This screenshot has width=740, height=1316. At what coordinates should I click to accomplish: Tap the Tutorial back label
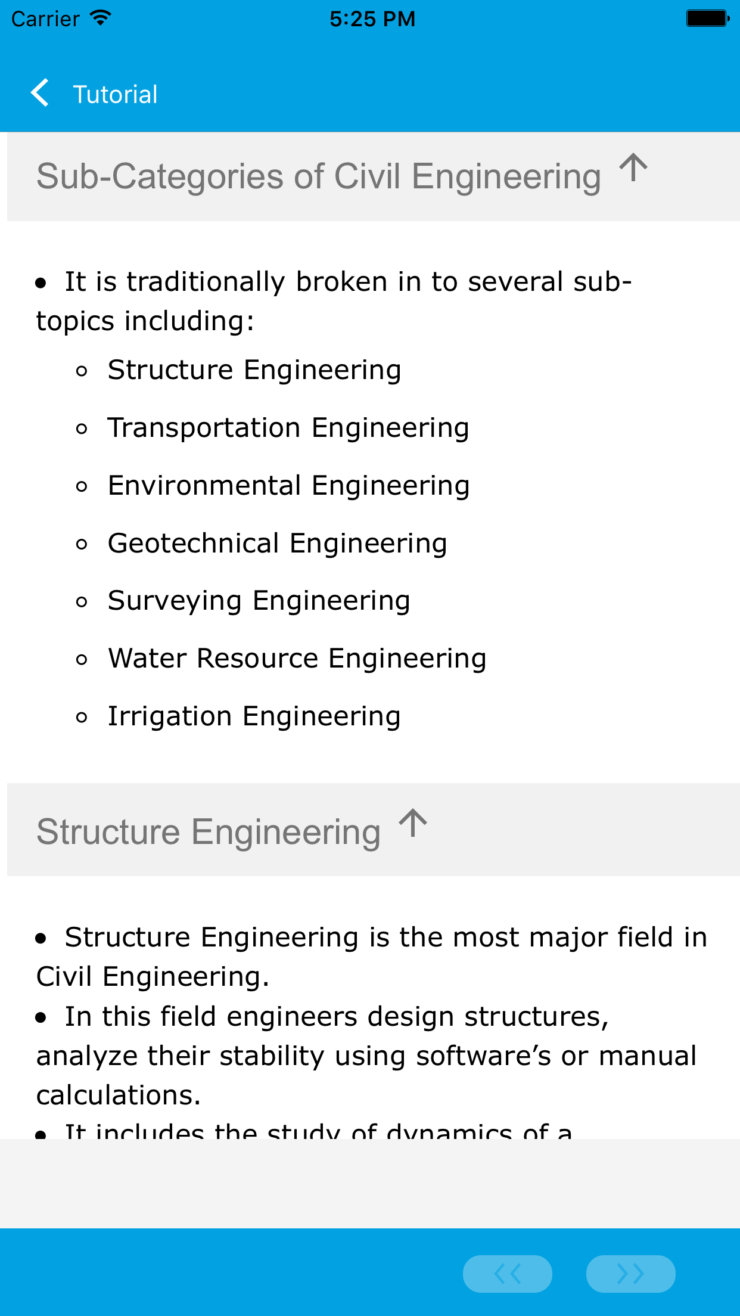click(115, 94)
